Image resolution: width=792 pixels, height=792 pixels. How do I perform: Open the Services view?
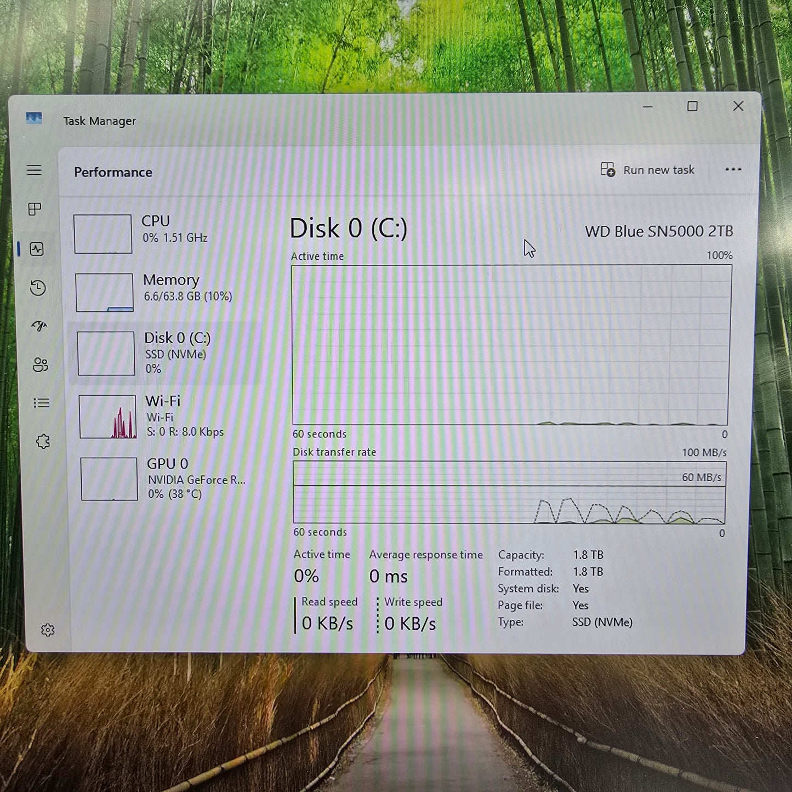(43, 441)
